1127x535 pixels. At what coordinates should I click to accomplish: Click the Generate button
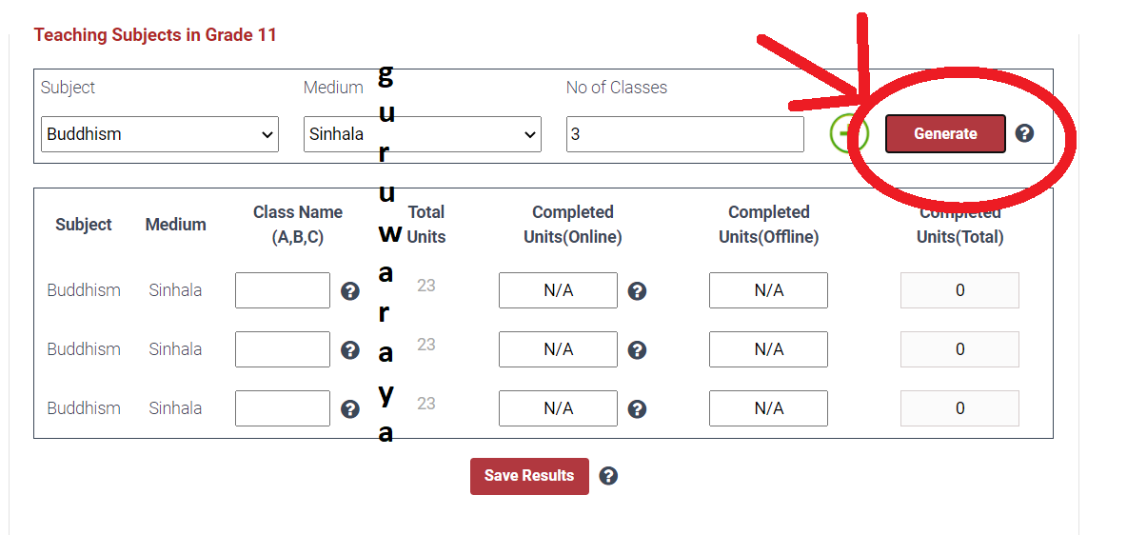point(945,133)
